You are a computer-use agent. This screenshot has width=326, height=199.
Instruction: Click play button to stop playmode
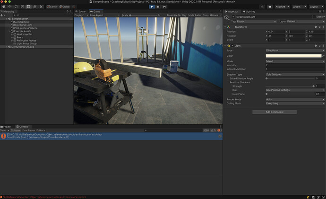[x=152, y=7]
